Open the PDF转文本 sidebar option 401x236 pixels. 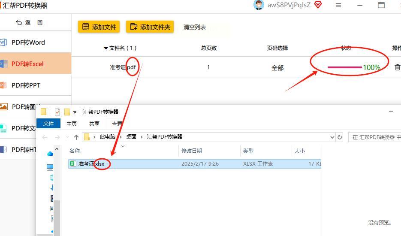pos(18,128)
